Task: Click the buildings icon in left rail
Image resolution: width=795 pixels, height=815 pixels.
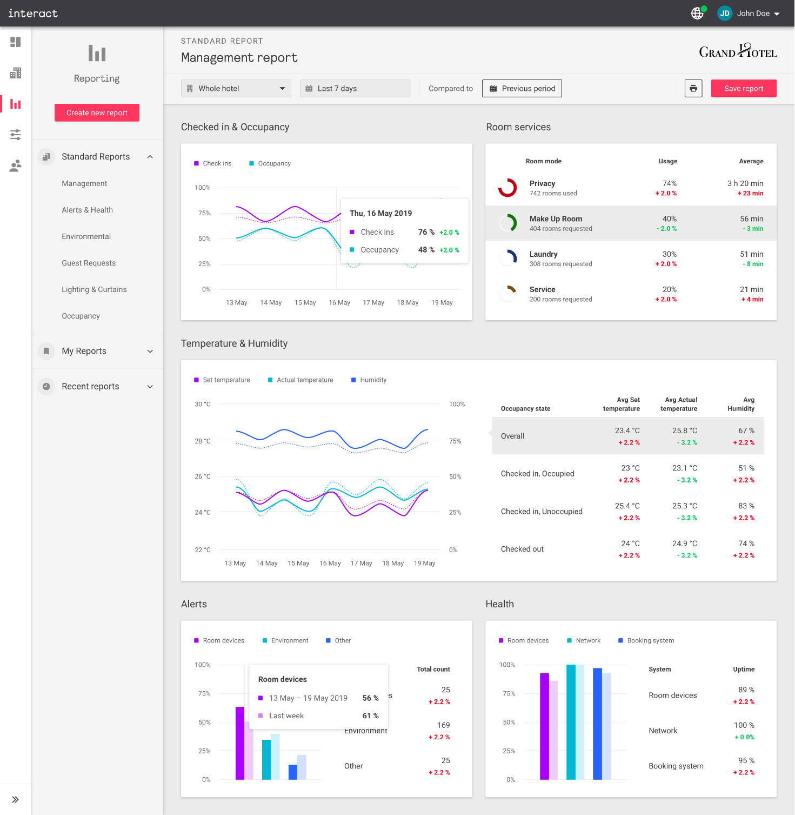Action: (15, 73)
